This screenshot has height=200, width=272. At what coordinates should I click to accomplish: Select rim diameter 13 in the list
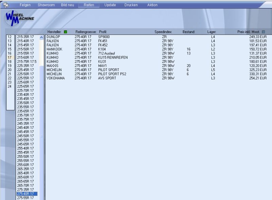(x=10, y=41)
